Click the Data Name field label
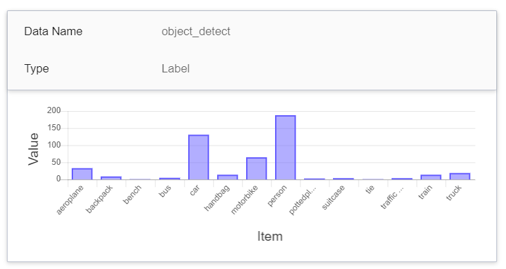This screenshot has height=269, width=506. pos(53,31)
